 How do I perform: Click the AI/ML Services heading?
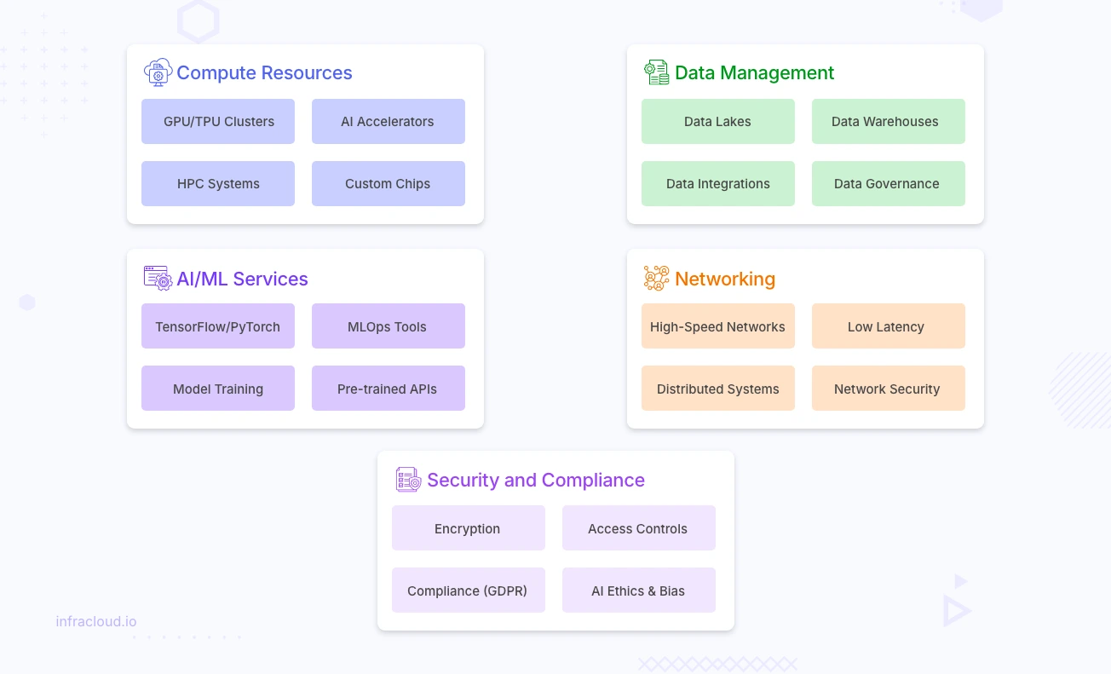click(x=242, y=279)
